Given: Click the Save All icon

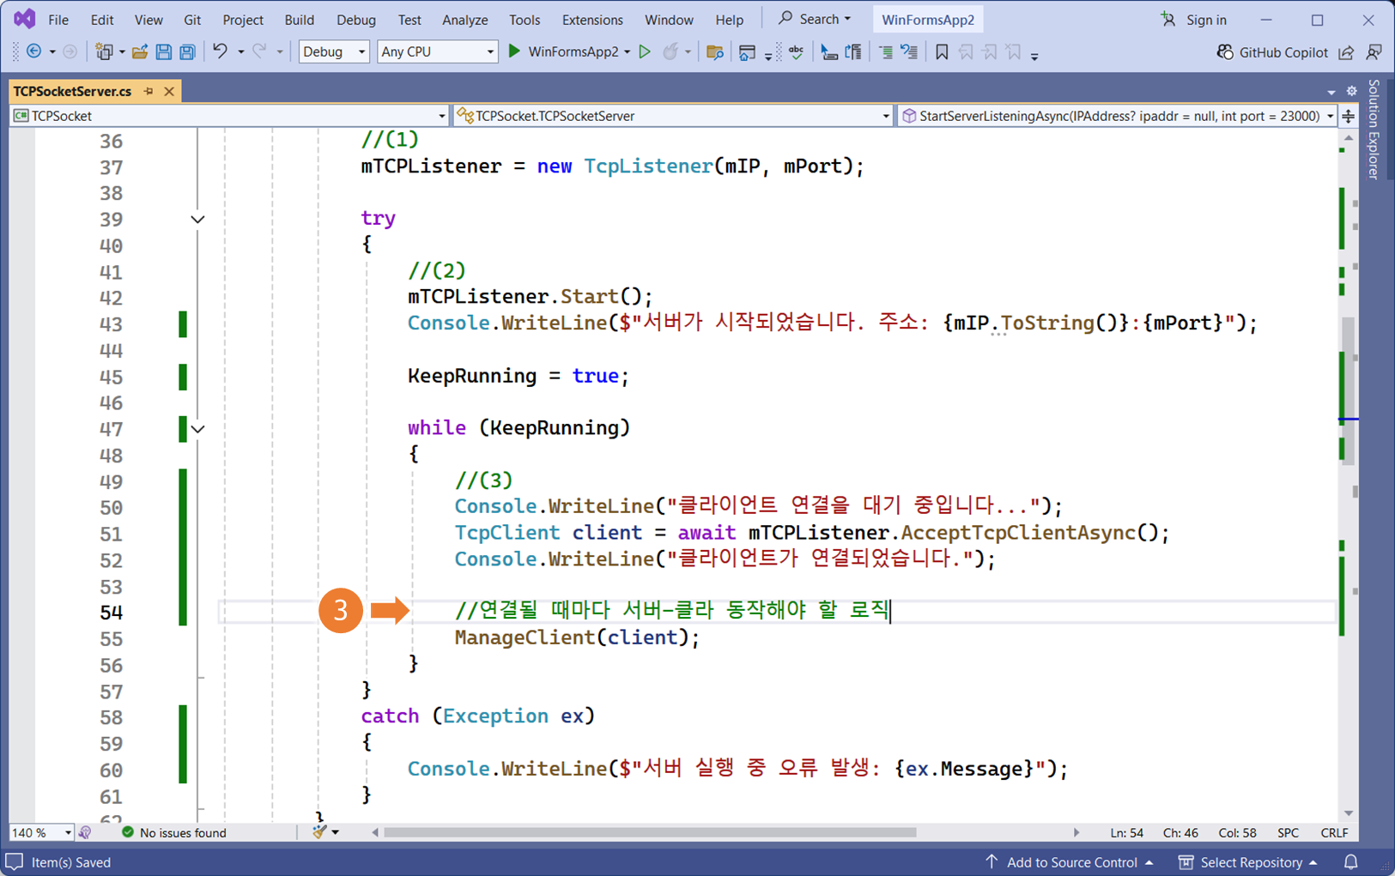Looking at the screenshot, I should [186, 51].
